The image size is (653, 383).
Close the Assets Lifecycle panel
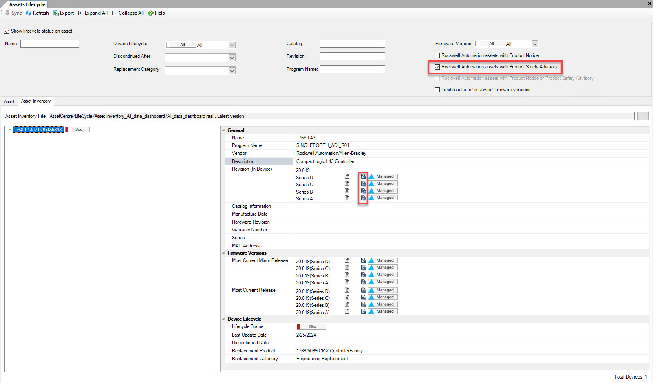[649, 4]
